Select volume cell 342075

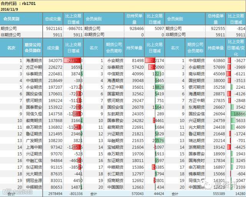point(55,61)
